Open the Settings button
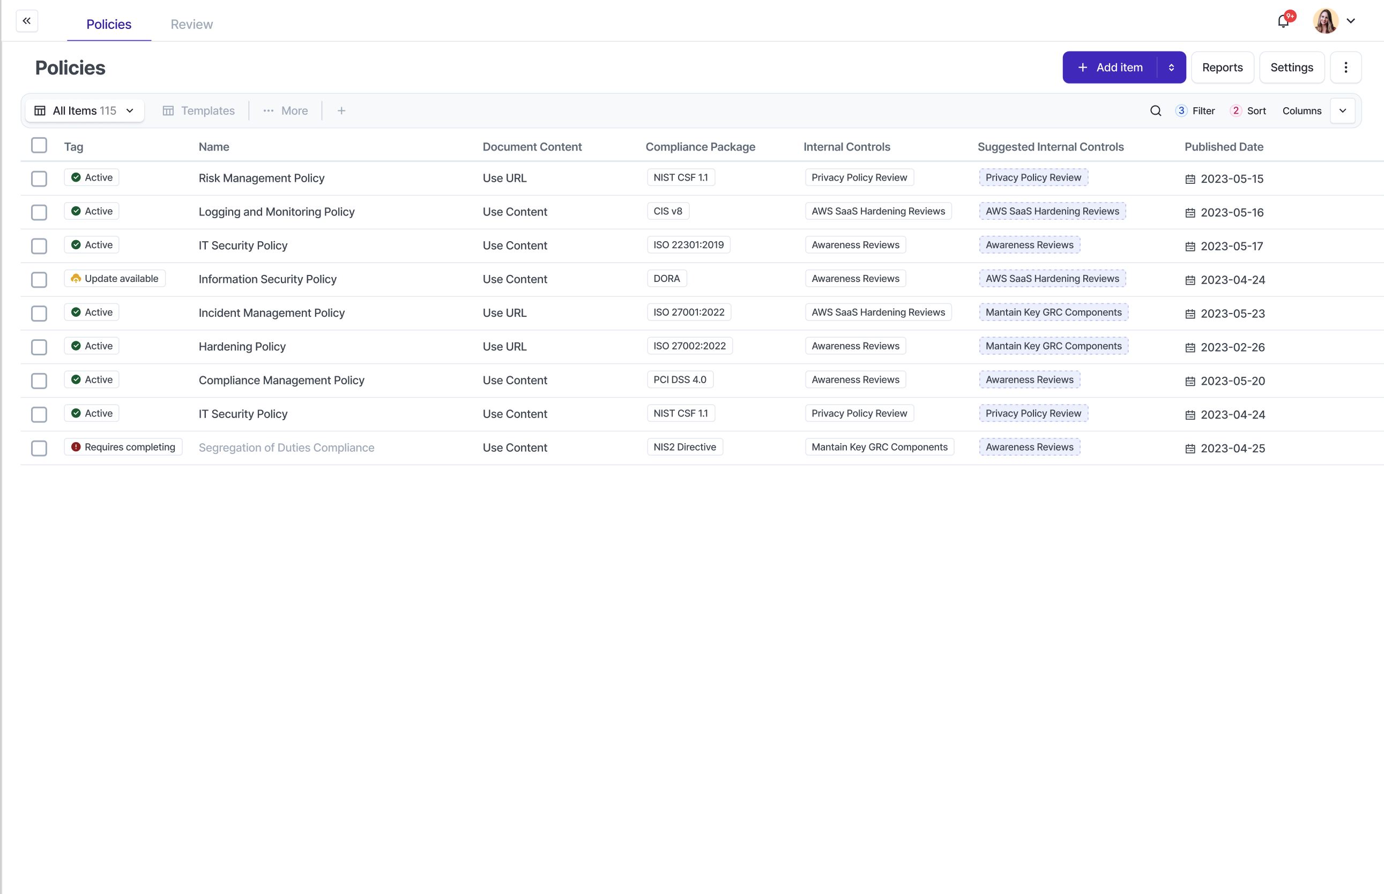The height and width of the screenshot is (894, 1384). pyautogui.click(x=1291, y=68)
